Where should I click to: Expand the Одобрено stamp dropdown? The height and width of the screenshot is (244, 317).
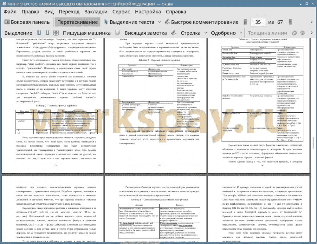click(x=241, y=33)
